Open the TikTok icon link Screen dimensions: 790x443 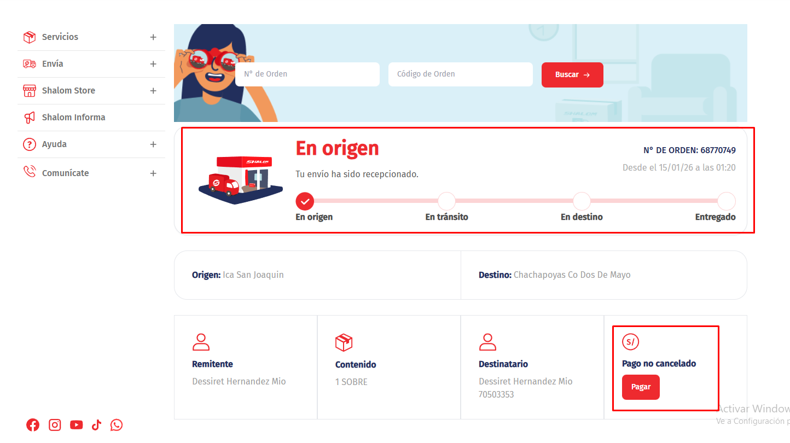[96, 425]
